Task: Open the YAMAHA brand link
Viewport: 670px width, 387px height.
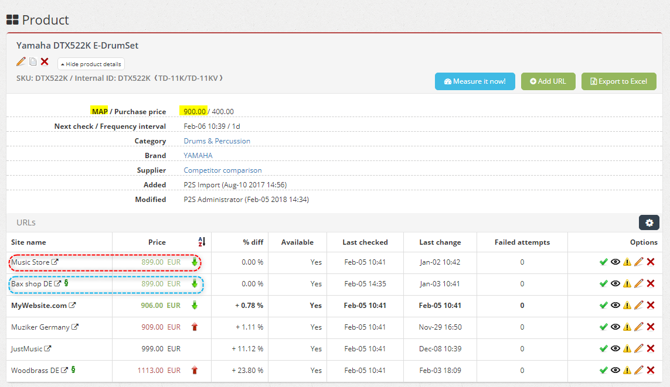Action: 198,155
